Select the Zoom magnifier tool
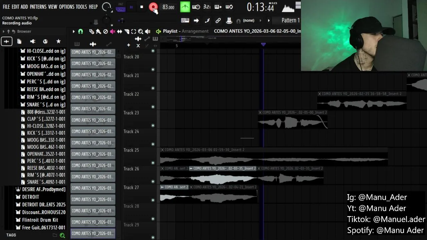The width and height of the screenshot is (427, 240). [140, 31]
